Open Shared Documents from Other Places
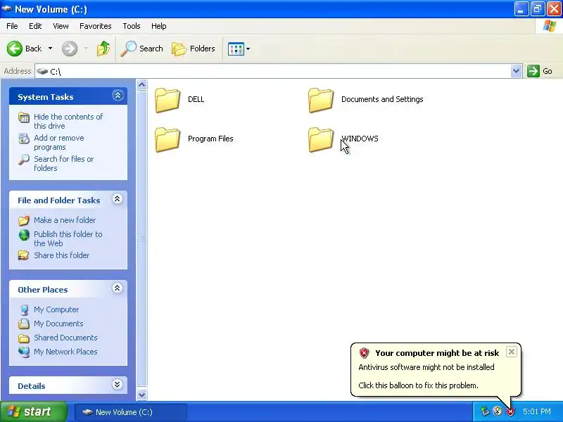 coord(65,338)
